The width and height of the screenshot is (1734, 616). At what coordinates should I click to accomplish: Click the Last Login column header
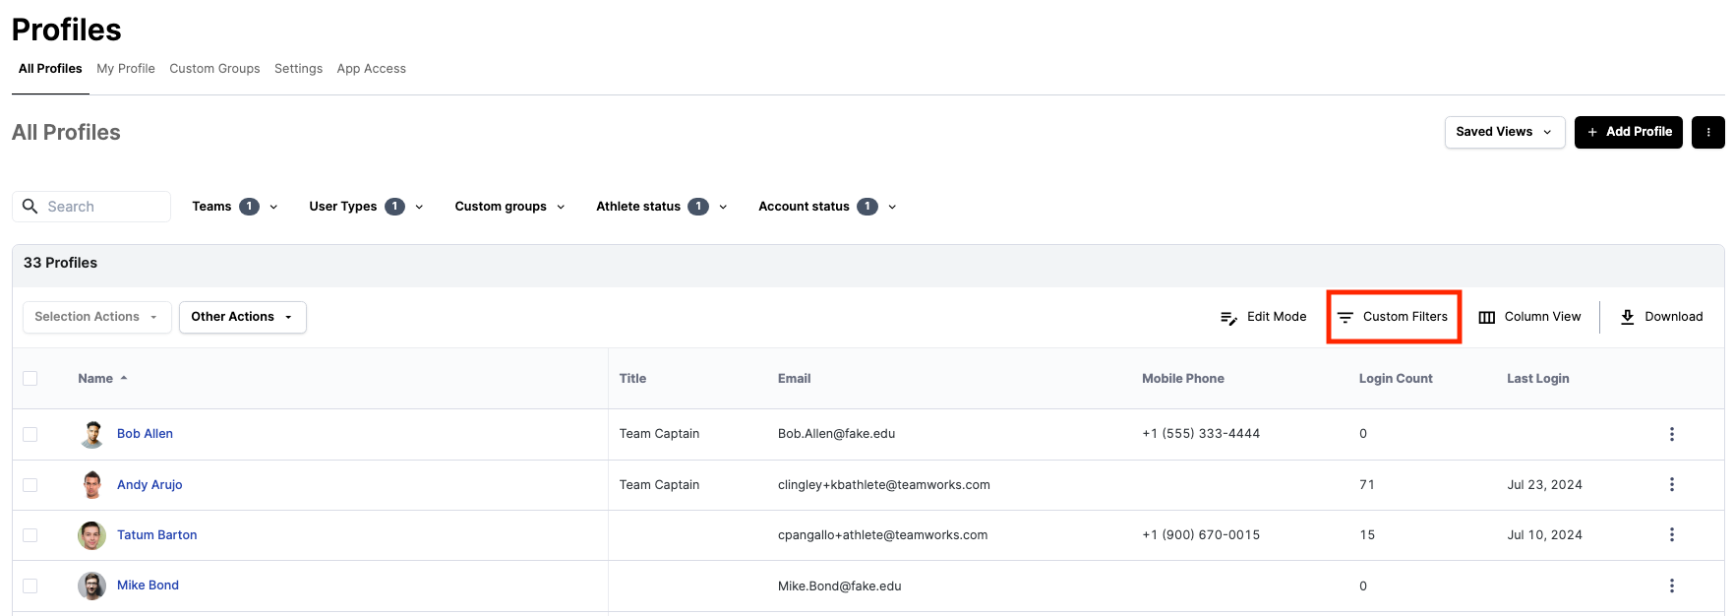click(x=1538, y=379)
